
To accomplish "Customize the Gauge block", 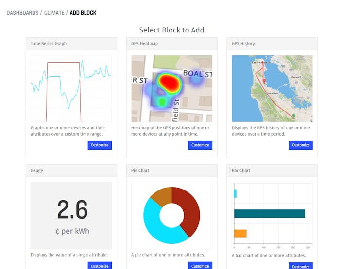I will pos(100,266).
